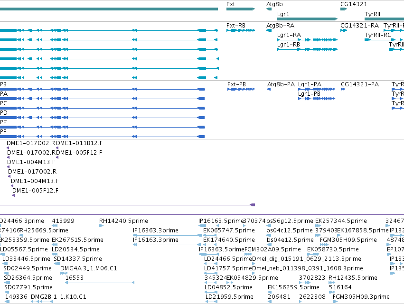Click the 16553 feature label
This screenshot has height=304, width=404.
(75, 278)
